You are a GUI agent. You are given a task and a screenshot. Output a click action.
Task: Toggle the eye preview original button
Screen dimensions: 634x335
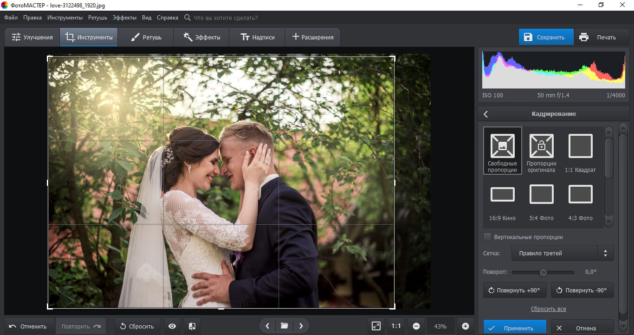172,326
